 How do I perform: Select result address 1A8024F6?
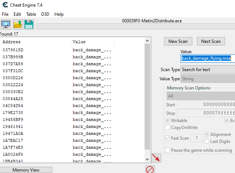click(13, 154)
